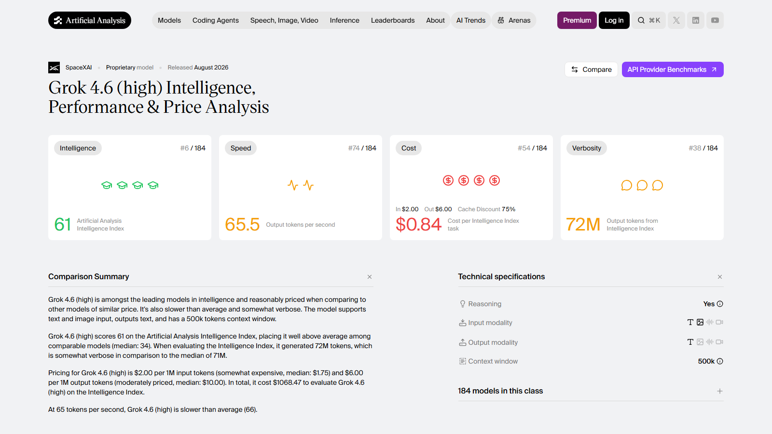Click the Compare button
772x434 pixels.
click(592, 69)
